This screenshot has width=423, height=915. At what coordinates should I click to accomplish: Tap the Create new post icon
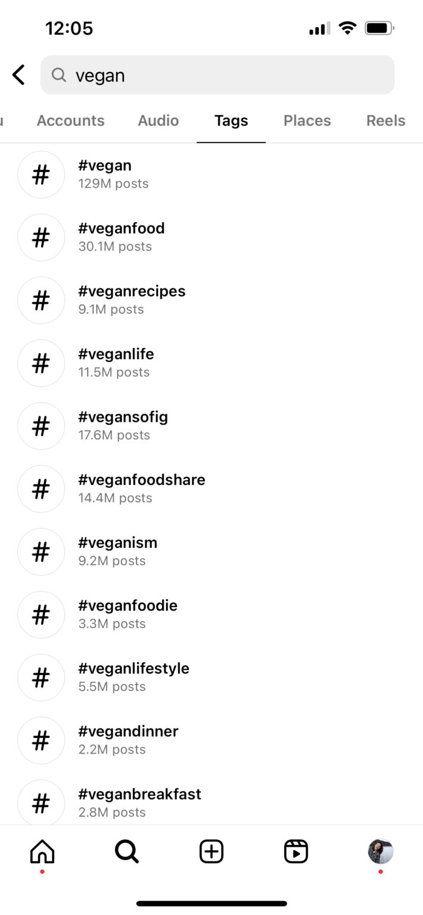tap(211, 852)
